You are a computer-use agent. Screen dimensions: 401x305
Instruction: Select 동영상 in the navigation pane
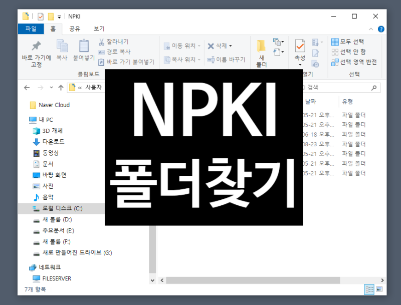(46, 153)
